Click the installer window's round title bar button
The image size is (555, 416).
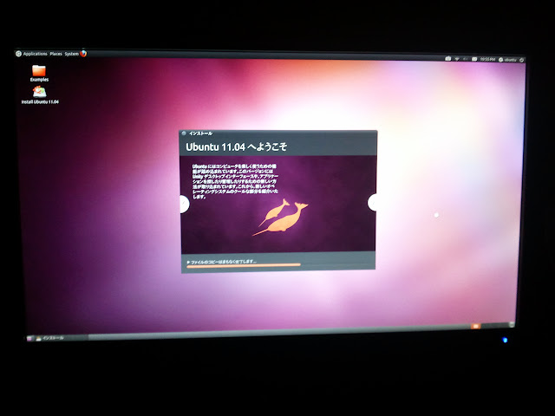coord(184,133)
